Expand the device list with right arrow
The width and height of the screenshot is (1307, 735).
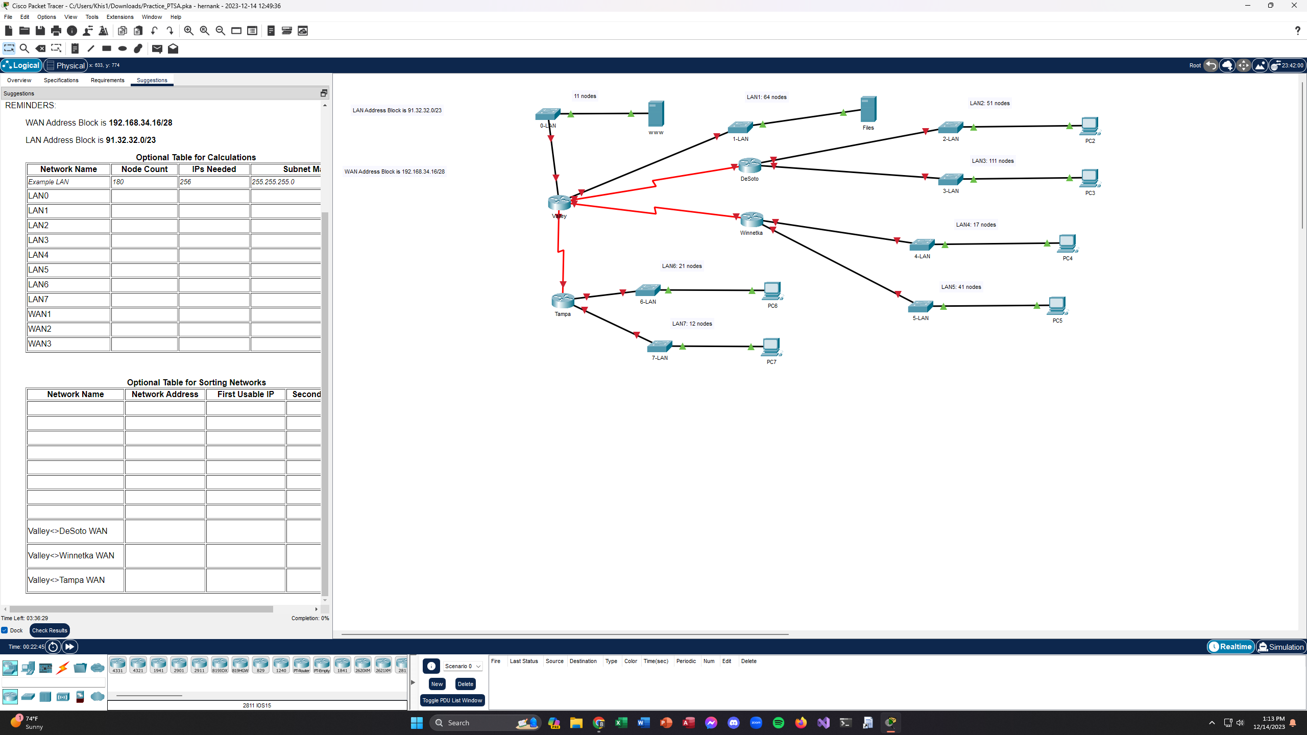pyautogui.click(x=413, y=681)
